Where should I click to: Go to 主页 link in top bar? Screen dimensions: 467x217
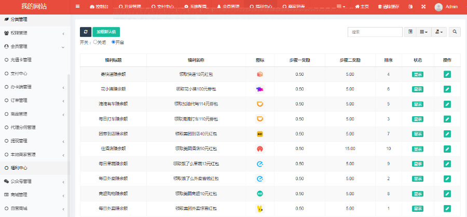(x=362, y=7)
